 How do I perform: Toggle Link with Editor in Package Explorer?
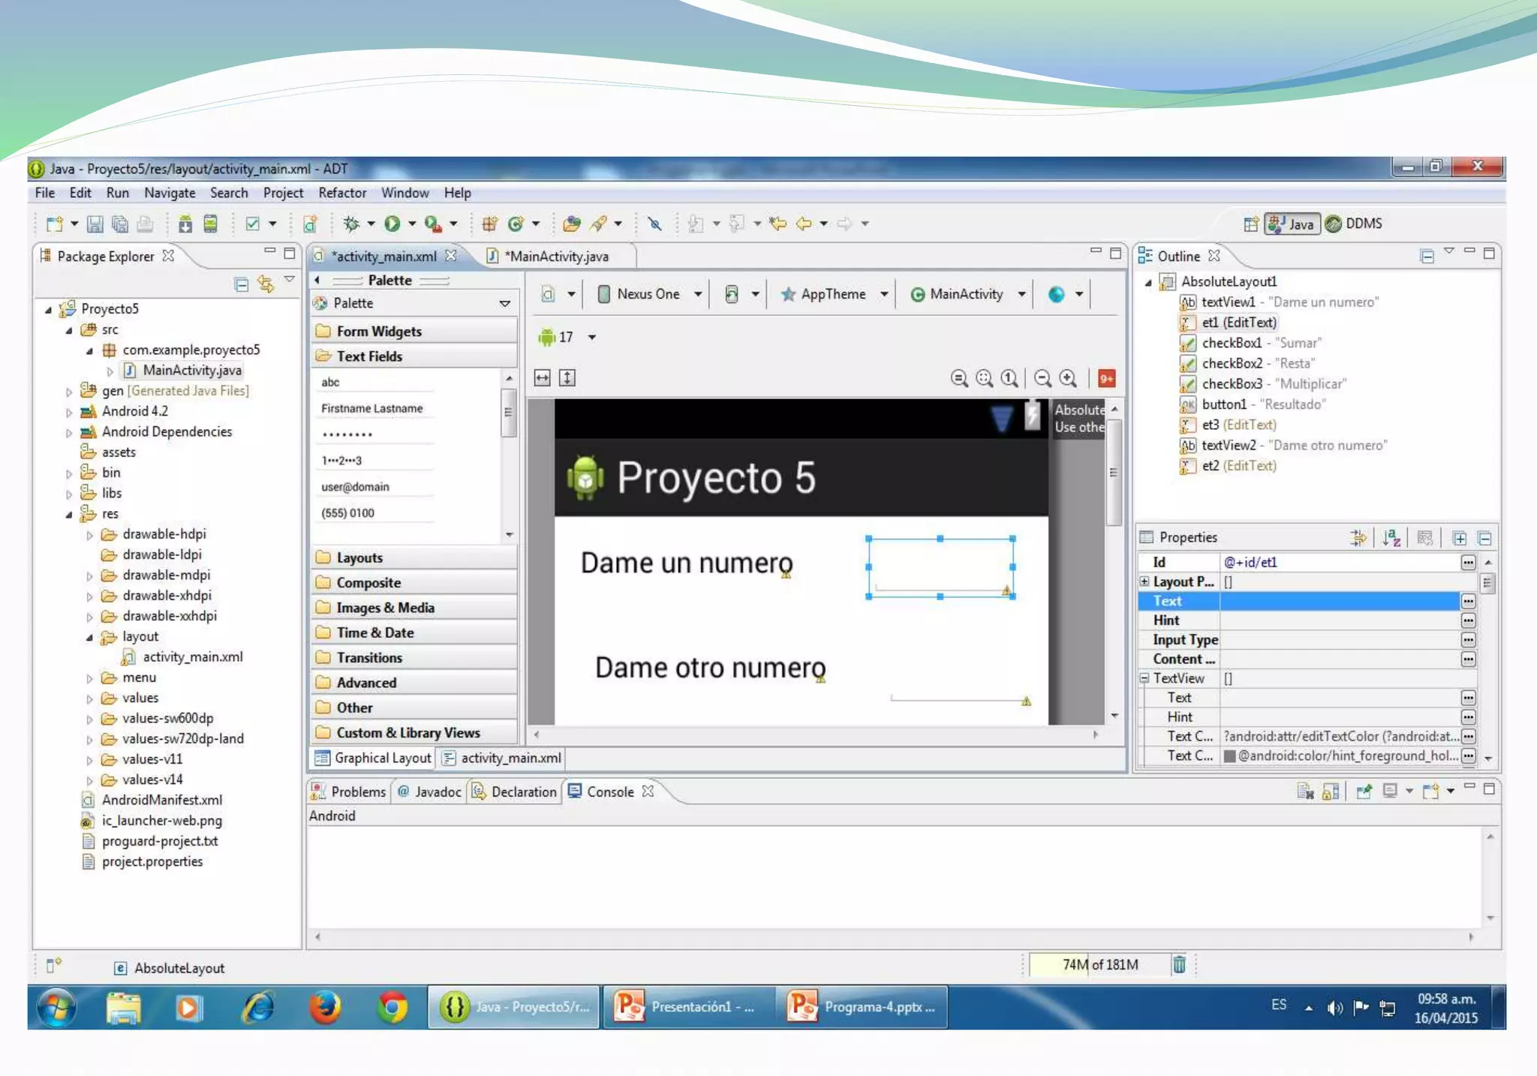[266, 284]
